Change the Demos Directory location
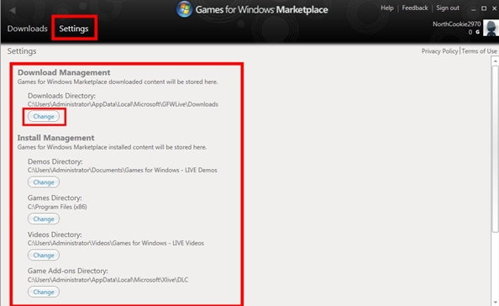This screenshot has height=306, width=499. pos(44,182)
